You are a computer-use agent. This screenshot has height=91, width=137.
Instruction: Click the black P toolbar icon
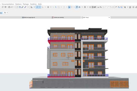pos(116,7)
